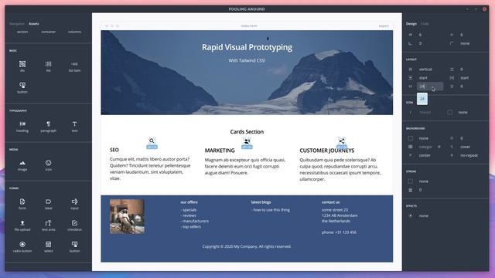Click the export button
The height and width of the screenshot is (278, 495).
coord(384,25)
